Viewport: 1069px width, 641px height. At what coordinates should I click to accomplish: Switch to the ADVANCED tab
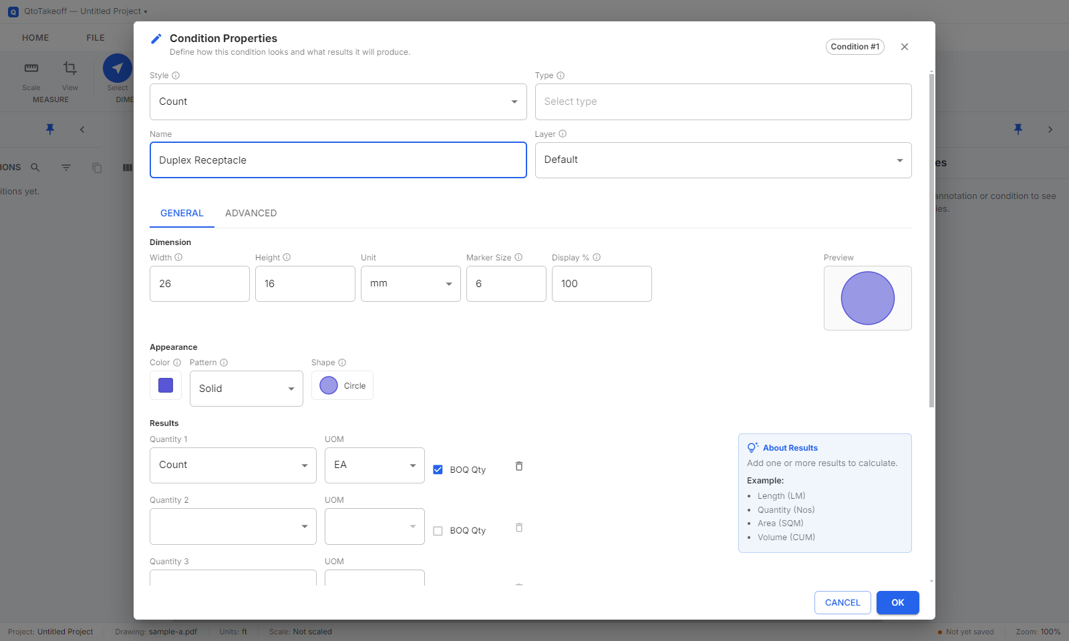click(251, 213)
